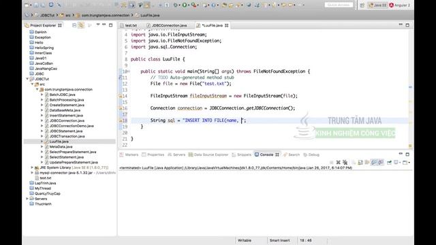Click the Smart Insert status bar entry

pyautogui.click(x=279, y=240)
